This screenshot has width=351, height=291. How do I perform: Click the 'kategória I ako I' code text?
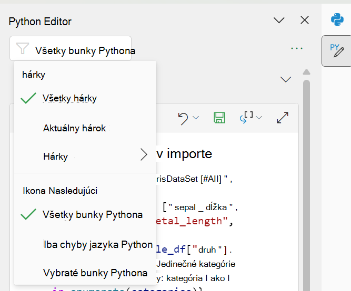tap(198, 278)
